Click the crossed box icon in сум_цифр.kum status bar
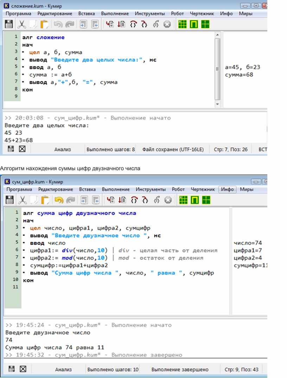 23,369
